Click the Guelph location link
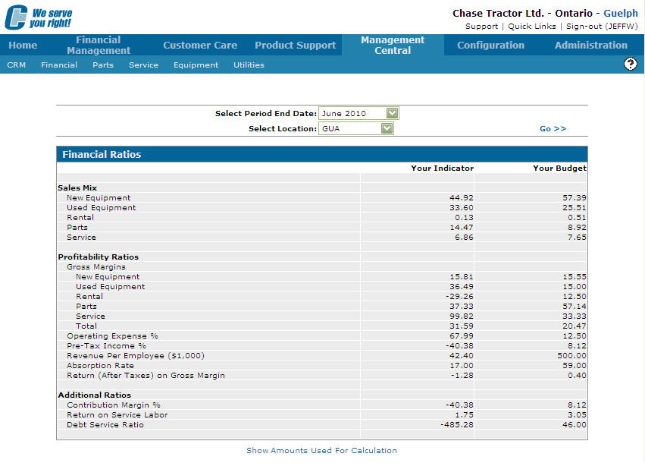 620,13
